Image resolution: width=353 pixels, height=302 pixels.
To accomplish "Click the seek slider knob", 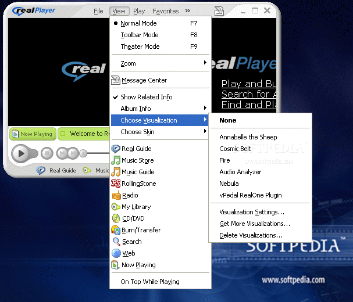I will [83, 153].
